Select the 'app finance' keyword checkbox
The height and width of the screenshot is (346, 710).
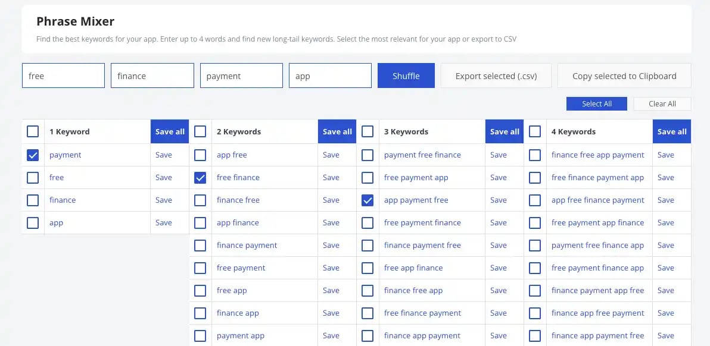point(200,223)
